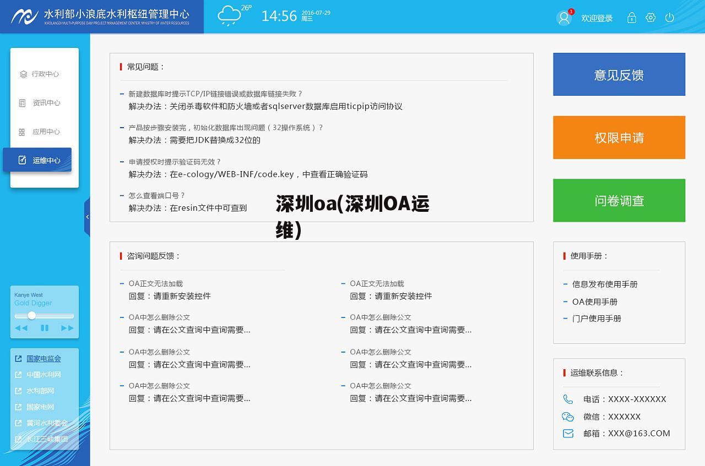The height and width of the screenshot is (466, 705).
Task: Click the email address XXX@163.COM
Action: click(639, 434)
